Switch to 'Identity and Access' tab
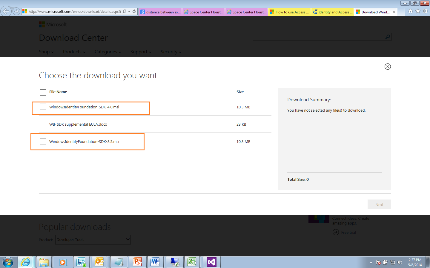Screen dimensions: 430x268 coord(332,12)
